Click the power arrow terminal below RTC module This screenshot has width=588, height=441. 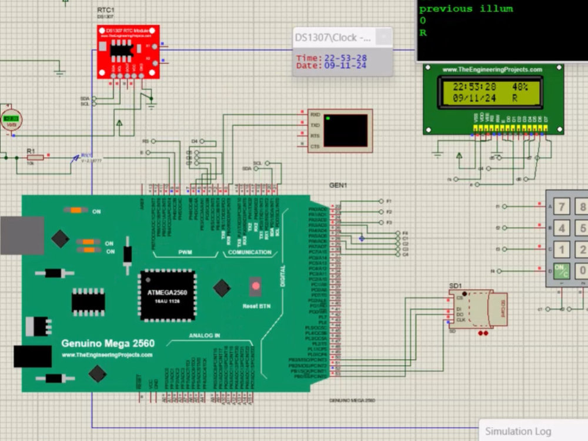pyautogui.click(x=119, y=123)
